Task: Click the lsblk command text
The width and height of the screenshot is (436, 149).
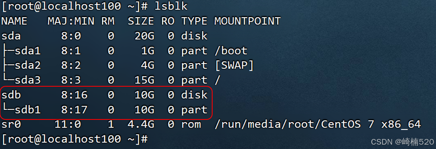Action: [171, 6]
